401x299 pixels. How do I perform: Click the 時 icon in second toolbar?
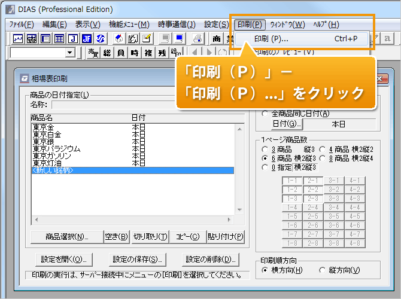tap(133, 53)
